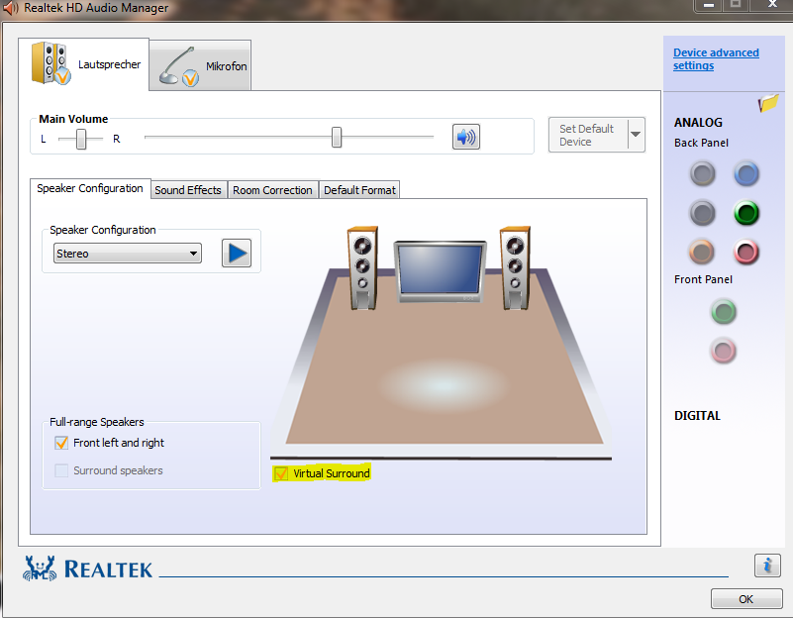793x618 pixels.
Task: Click the green front panel jack
Action: point(724,312)
